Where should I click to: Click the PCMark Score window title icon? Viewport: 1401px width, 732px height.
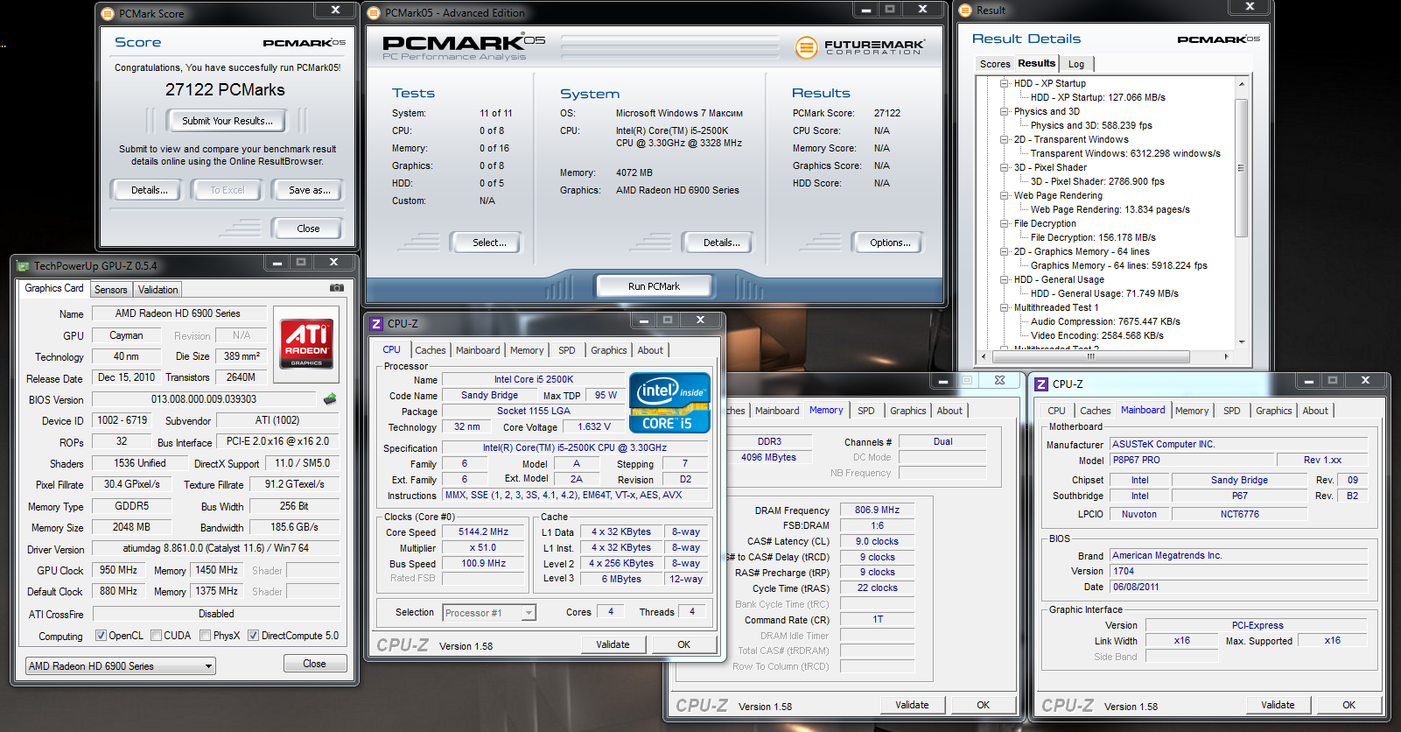point(108,13)
